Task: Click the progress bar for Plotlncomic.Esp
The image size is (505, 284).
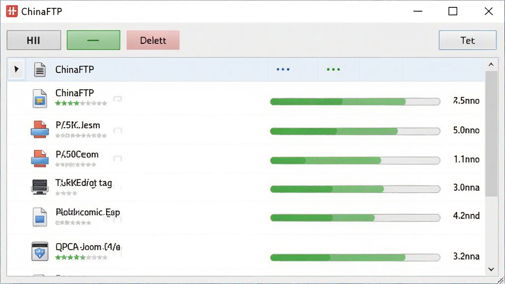Action: tap(355, 218)
